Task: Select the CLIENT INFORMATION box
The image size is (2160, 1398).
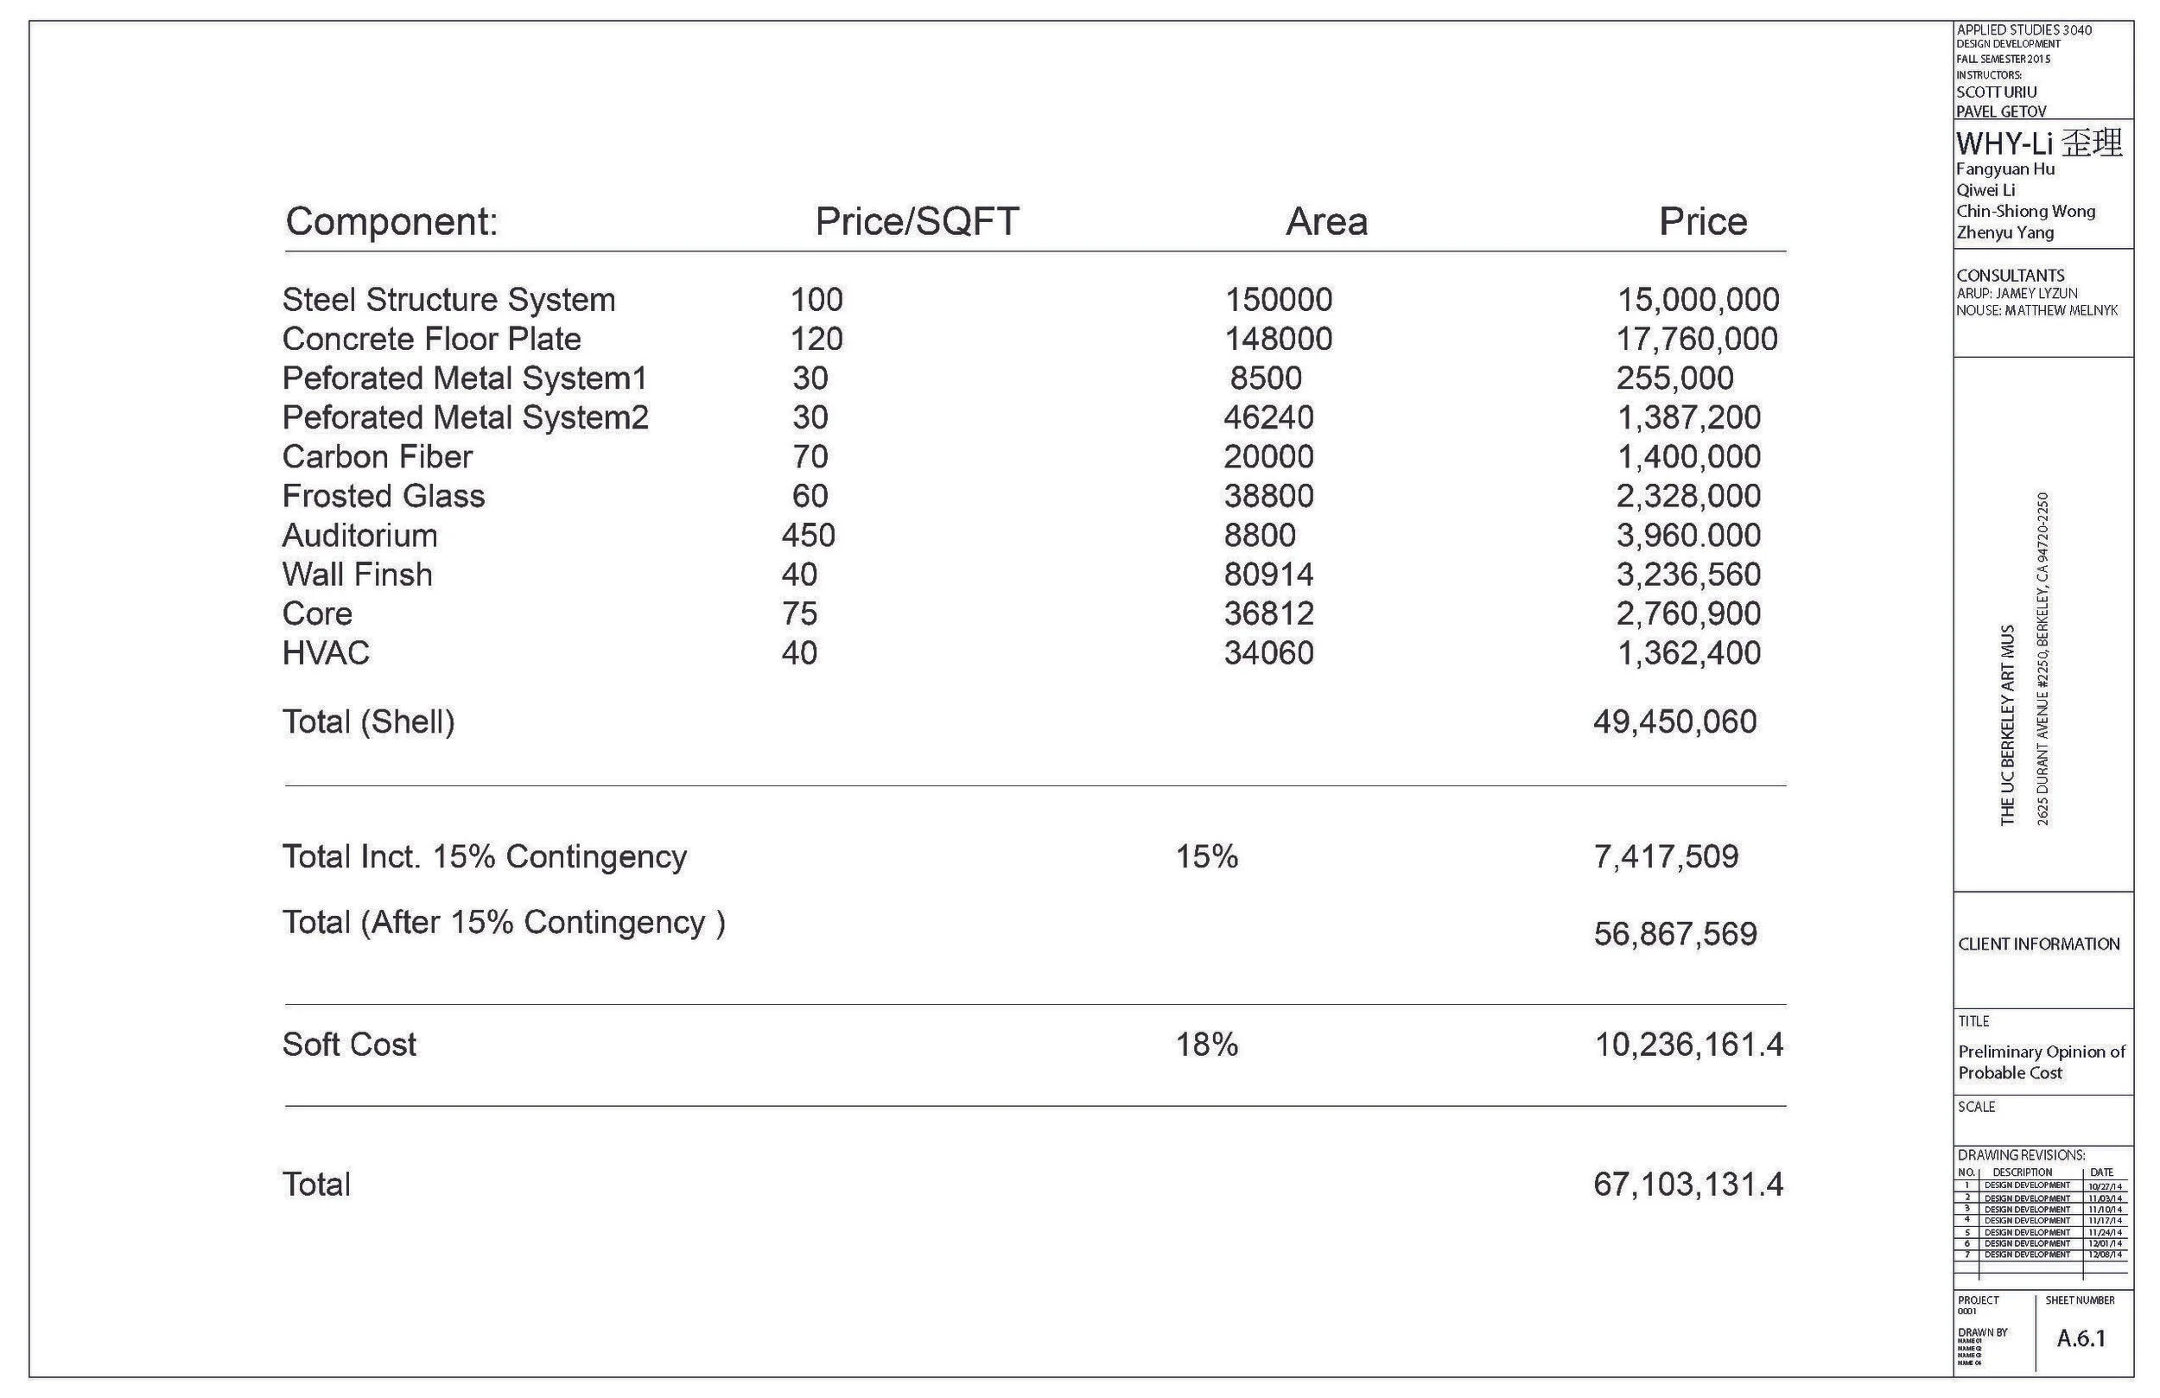Action: [2042, 950]
